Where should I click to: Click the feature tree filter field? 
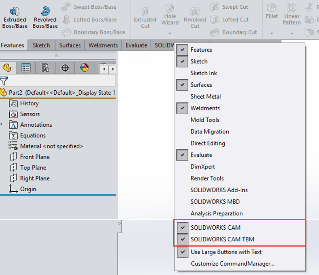[62, 81]
